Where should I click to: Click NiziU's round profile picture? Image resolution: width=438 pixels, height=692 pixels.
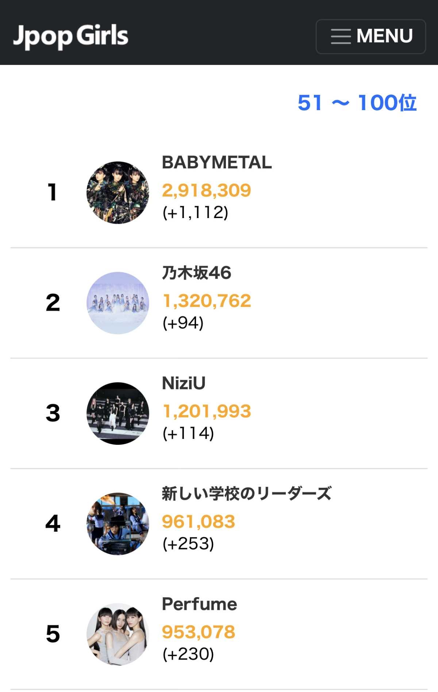pos(118,413)
